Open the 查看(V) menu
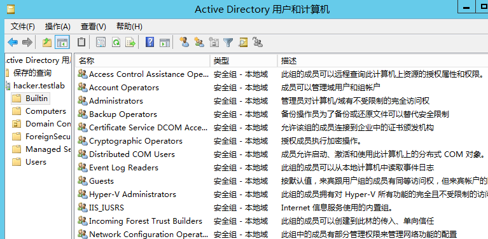This screenshot has width=488, height=239. click(94, 27)
